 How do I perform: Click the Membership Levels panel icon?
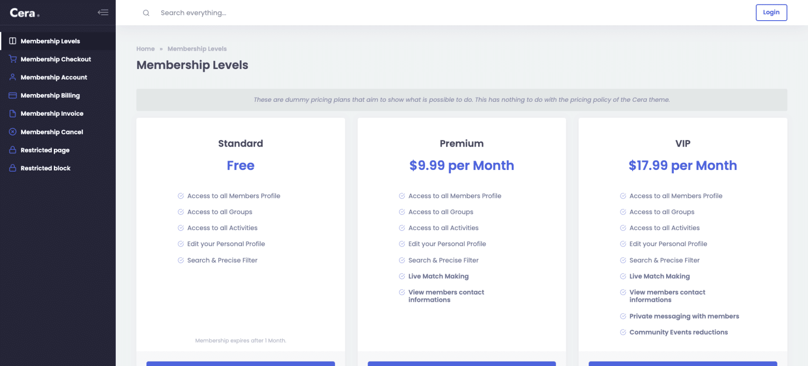click(12, 41)
